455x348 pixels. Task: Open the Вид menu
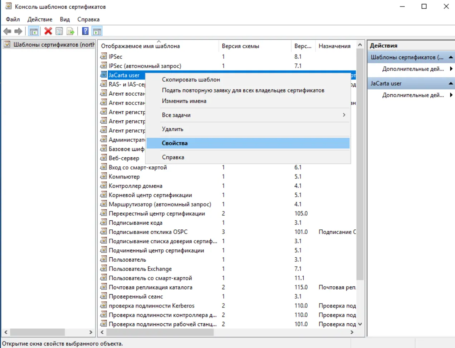[x=65, y=19]
